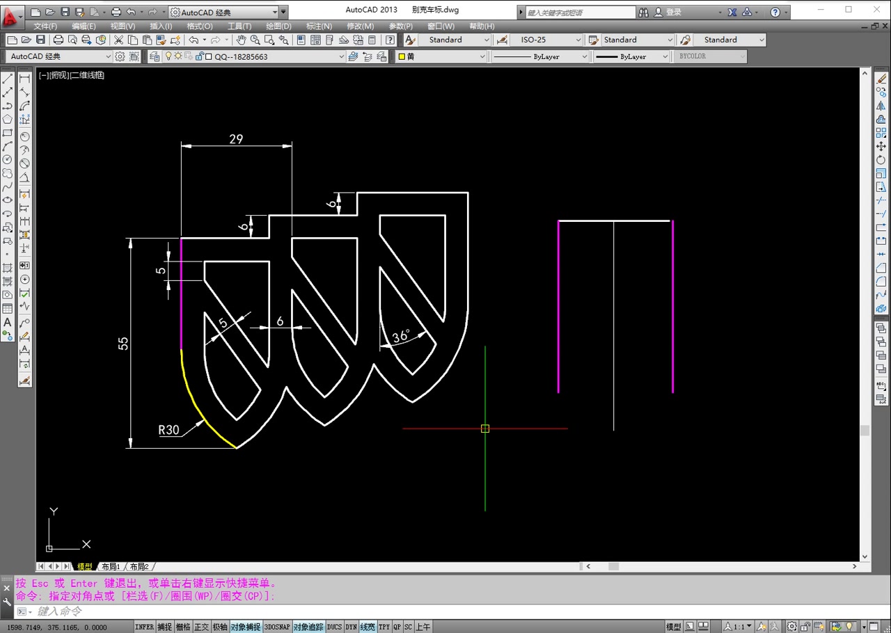This screenshot has height=633, width=891.
Task: Insert a Table from draw toolbar
Action: coord(8,309)
